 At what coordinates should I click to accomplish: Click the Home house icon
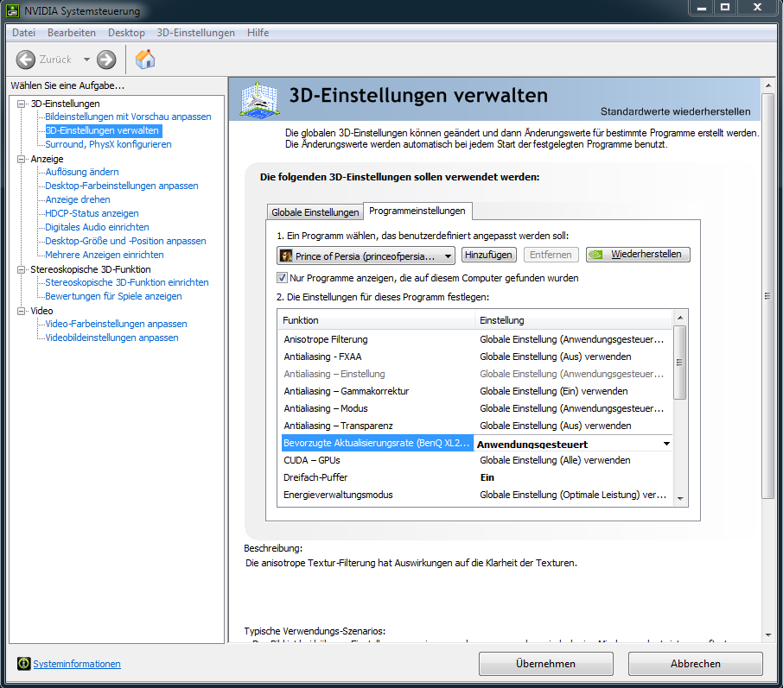click(x=145, y=60)
